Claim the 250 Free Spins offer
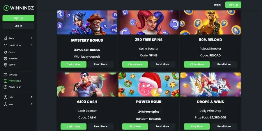Screen dimensions: 262x131 click(x=135, y=64)
